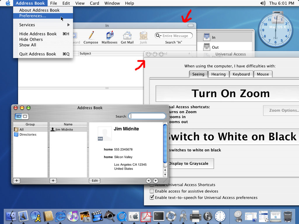Choose Quit Address Book menu item

coord(43,54)
